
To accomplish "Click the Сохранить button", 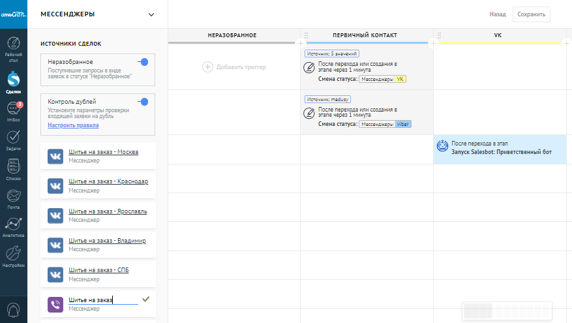I will click(x=531, y=14).
